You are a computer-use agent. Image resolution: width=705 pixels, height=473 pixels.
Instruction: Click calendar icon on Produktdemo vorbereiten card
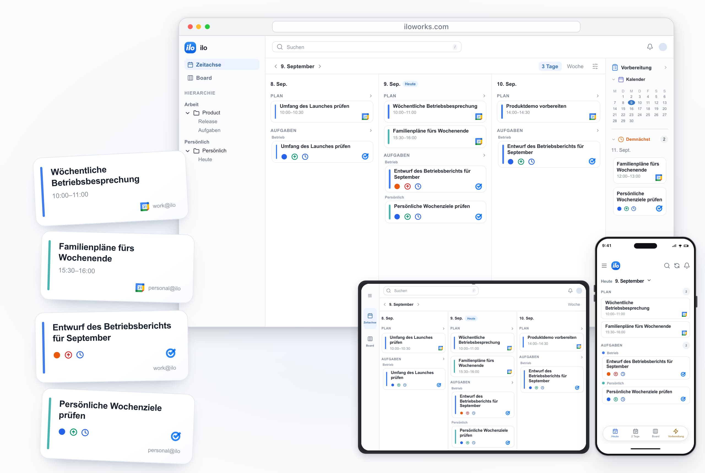[x=592, y=116]
